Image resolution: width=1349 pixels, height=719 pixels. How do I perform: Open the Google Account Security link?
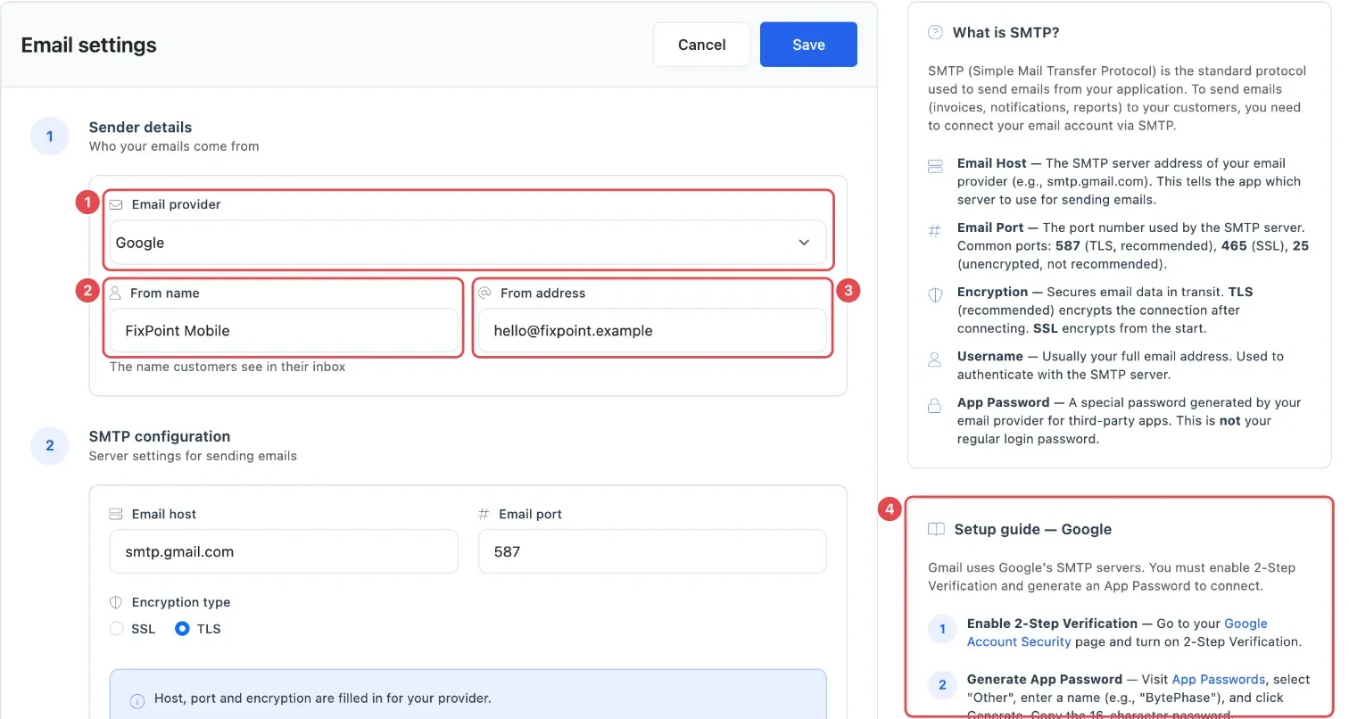[1117, 632]
